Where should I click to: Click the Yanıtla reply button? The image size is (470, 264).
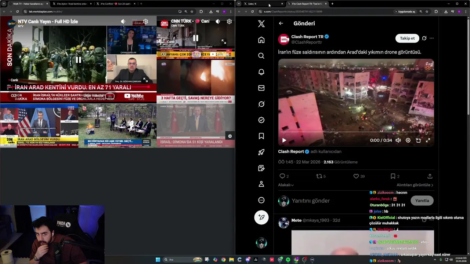point(422,201)
